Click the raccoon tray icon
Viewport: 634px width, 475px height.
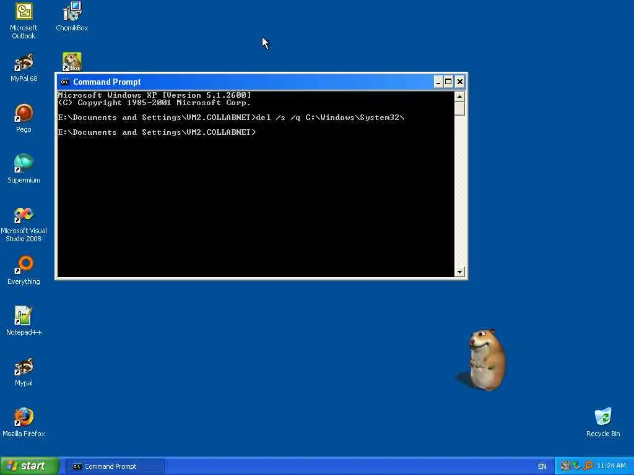pos(565,466)
